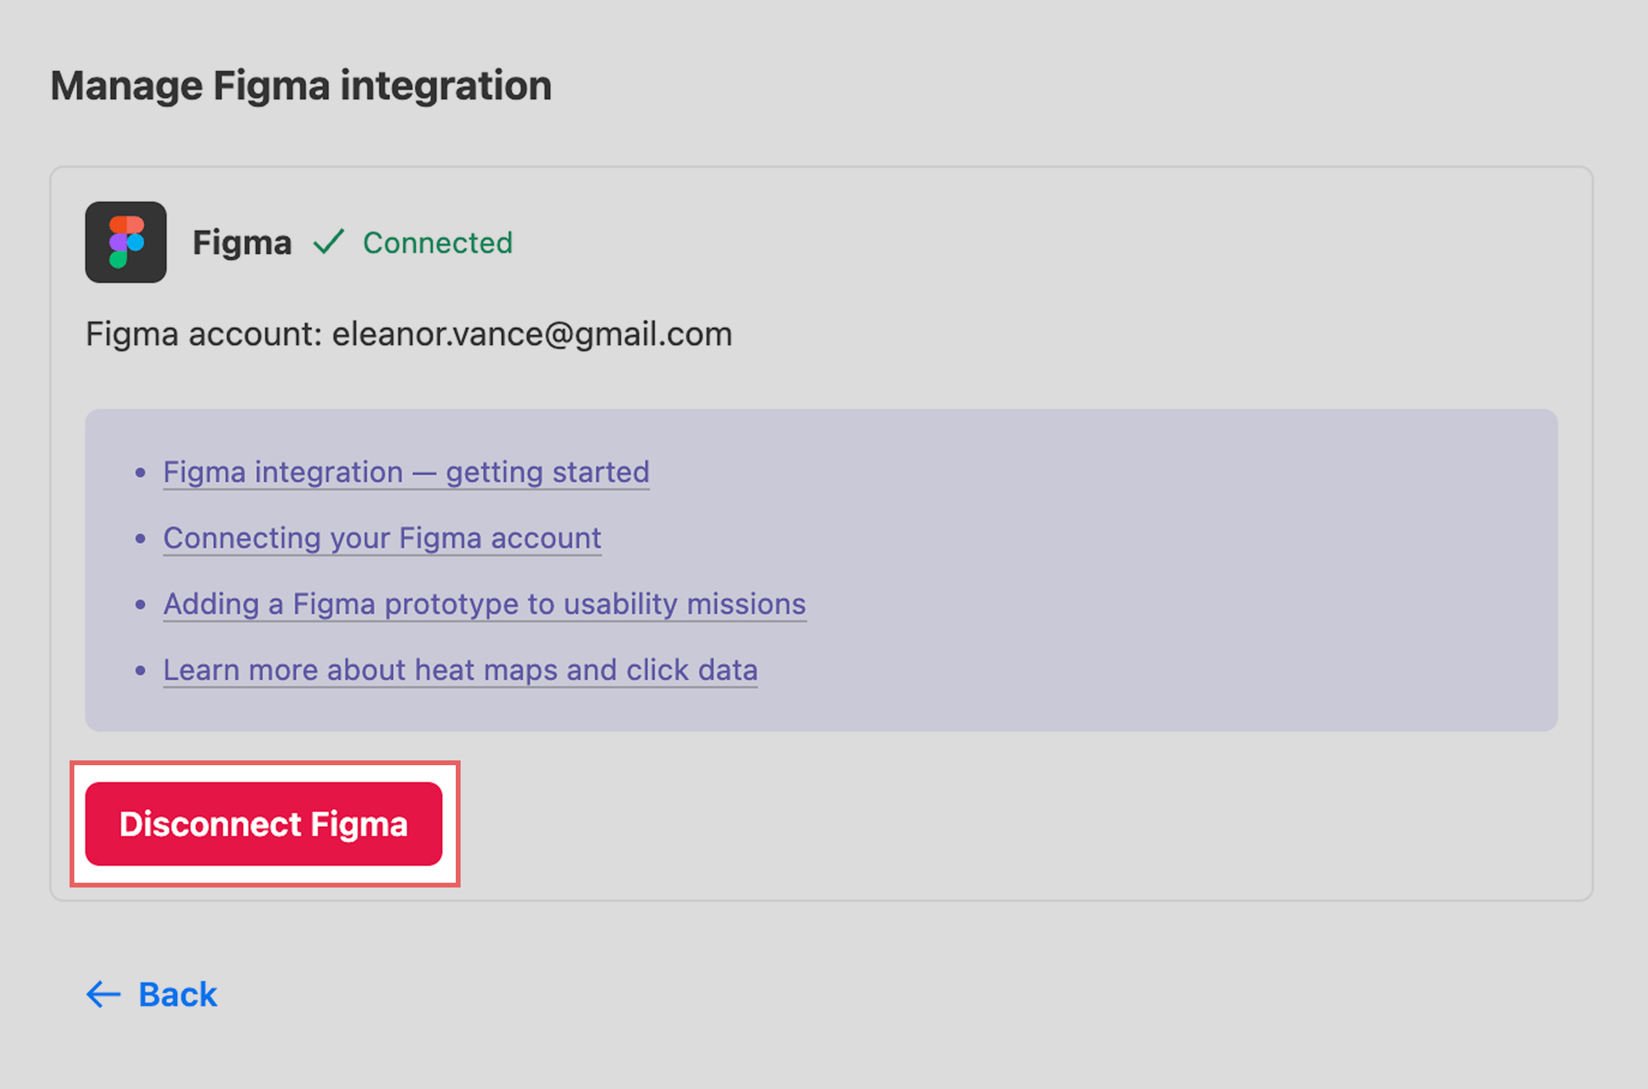Click bullet before the heat maps link
This screenshot has height=1089, width=1648.
140,671
